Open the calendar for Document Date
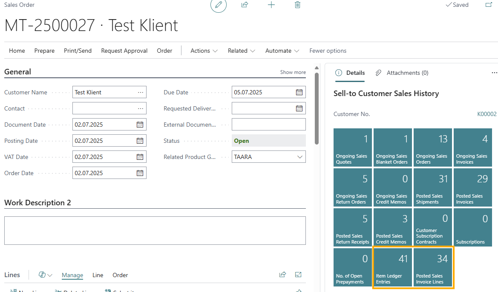Image resolution: width=498 pixels, height=292 pixels. (x=140, y=125)
